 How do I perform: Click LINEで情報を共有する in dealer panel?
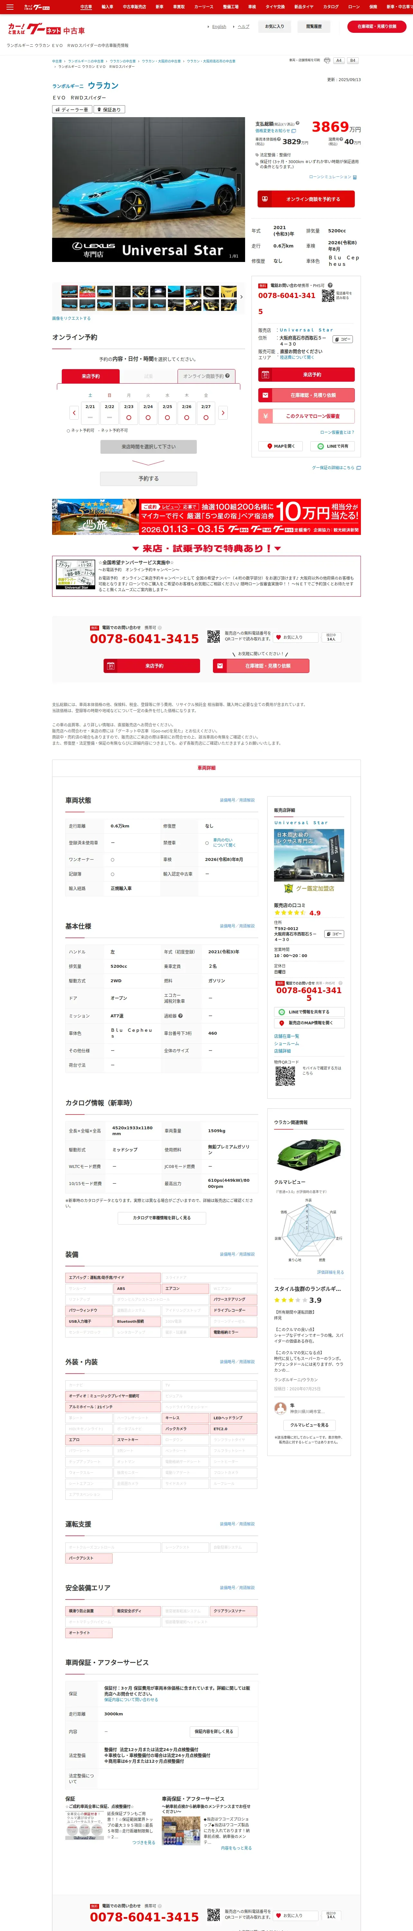[x=309, y=1012]
